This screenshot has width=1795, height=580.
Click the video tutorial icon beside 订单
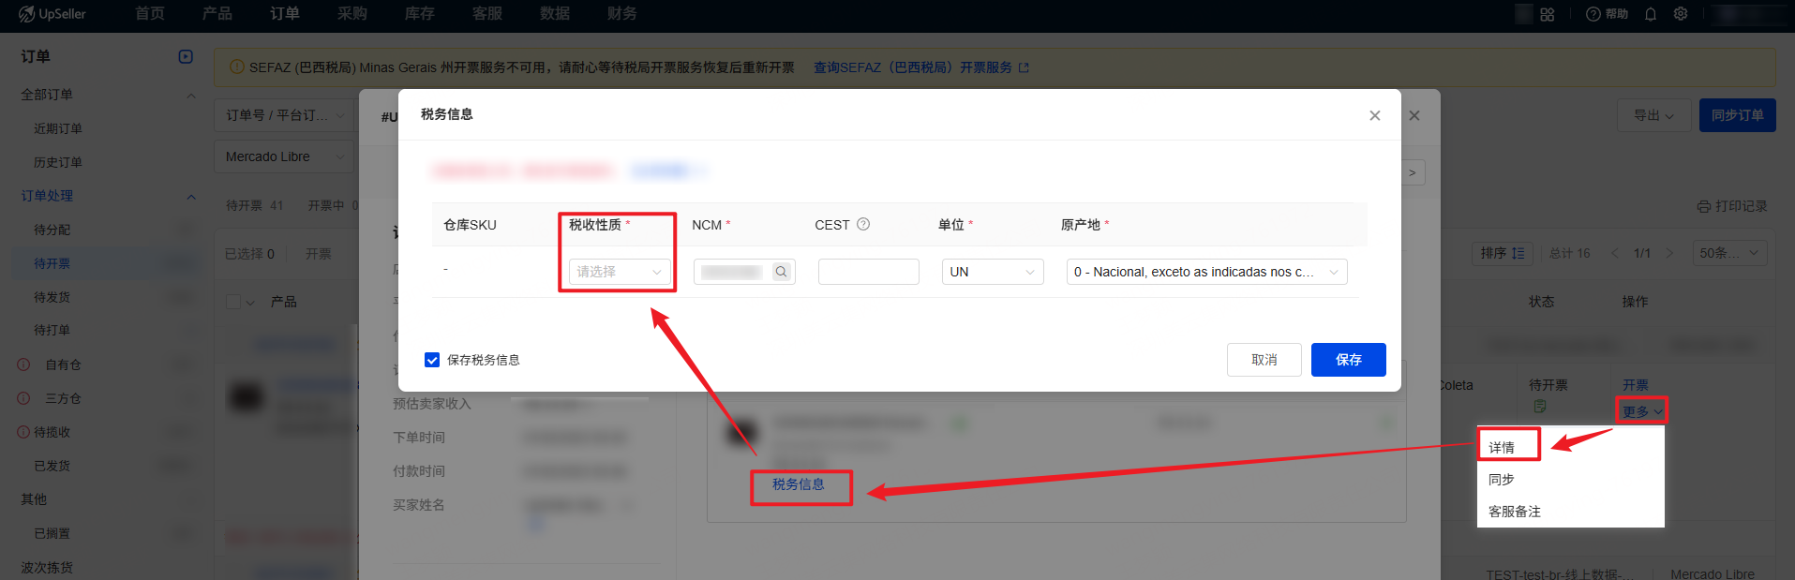186,56
